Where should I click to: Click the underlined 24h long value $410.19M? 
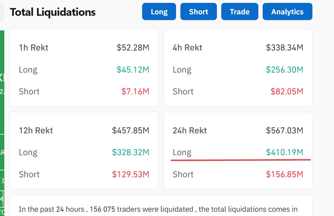pos(285,152)
